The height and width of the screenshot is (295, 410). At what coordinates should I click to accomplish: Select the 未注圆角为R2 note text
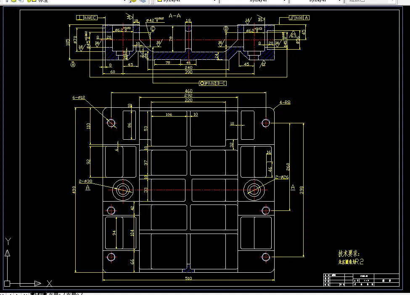tap(351, 261)
